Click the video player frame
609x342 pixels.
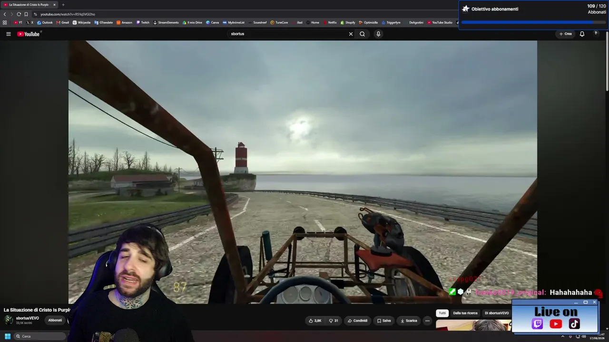[303, 172]
